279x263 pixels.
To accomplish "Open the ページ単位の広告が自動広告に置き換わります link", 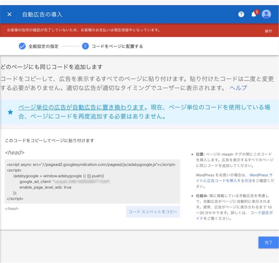I will click(x=81, y=107).
